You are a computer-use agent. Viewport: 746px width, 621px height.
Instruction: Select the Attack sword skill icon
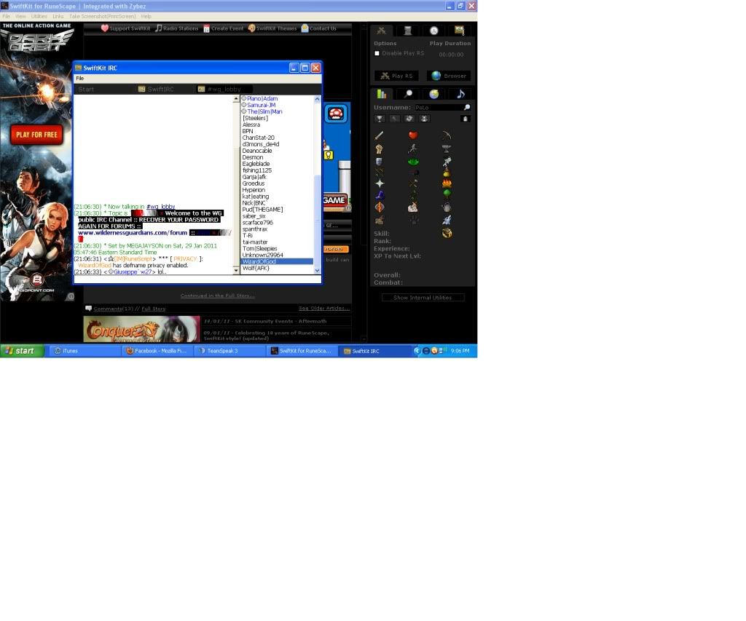tap(379, 135)
